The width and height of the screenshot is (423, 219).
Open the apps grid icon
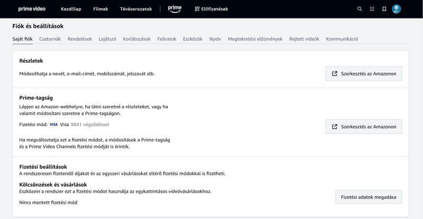coord(372,9)
